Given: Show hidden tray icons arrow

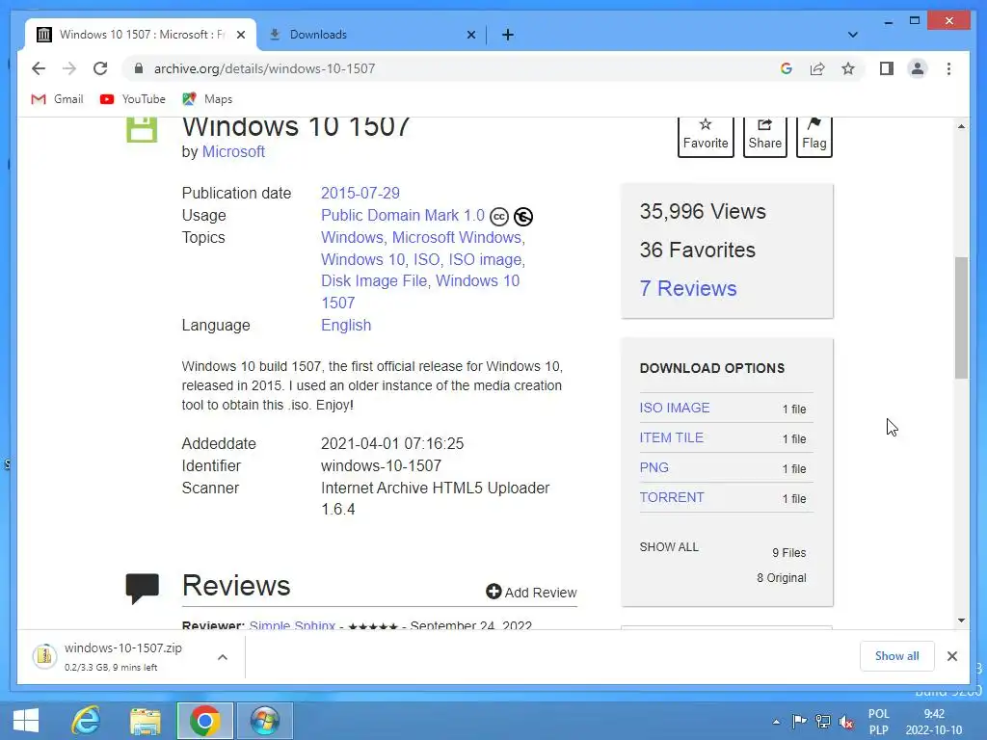Looking at the screenshot, I should [x=776, y=722].
